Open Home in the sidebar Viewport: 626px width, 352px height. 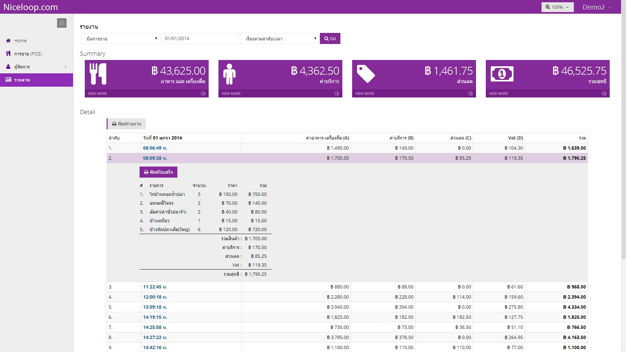point(37,41)
